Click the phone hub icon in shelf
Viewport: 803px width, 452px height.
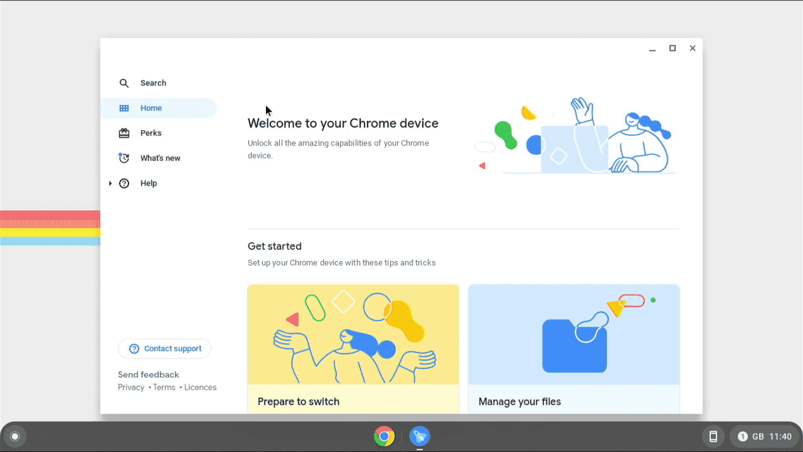(x=713, y=437)
